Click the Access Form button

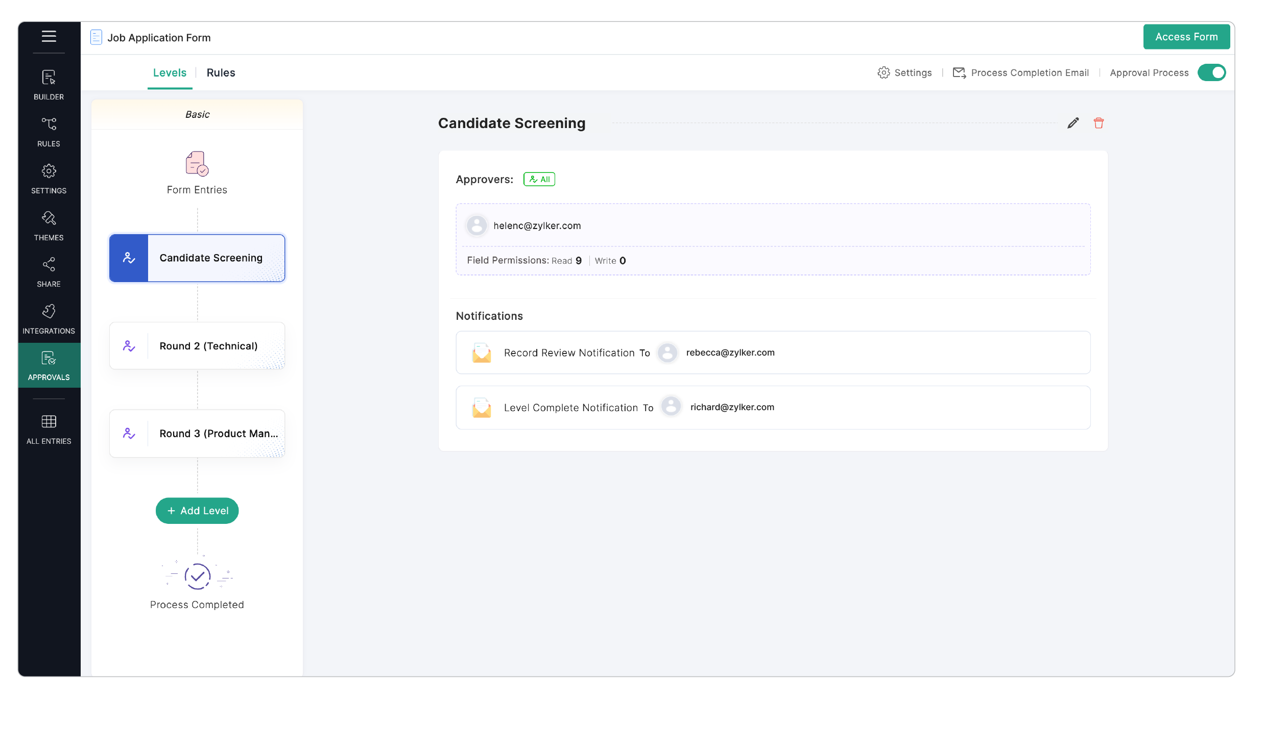[x=1186, y=37]
